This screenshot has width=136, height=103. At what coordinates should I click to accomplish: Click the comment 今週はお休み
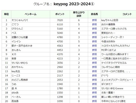tap(108, 41)
